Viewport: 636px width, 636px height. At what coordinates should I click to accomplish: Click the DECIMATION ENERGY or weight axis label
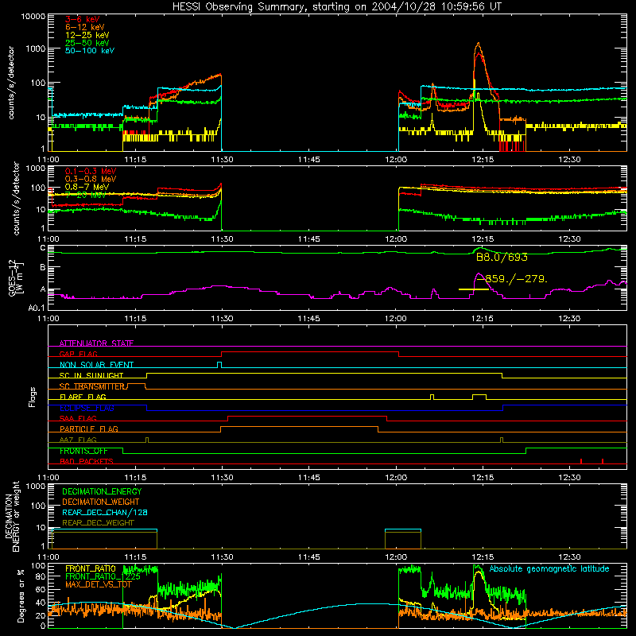(x=12, y=517)
